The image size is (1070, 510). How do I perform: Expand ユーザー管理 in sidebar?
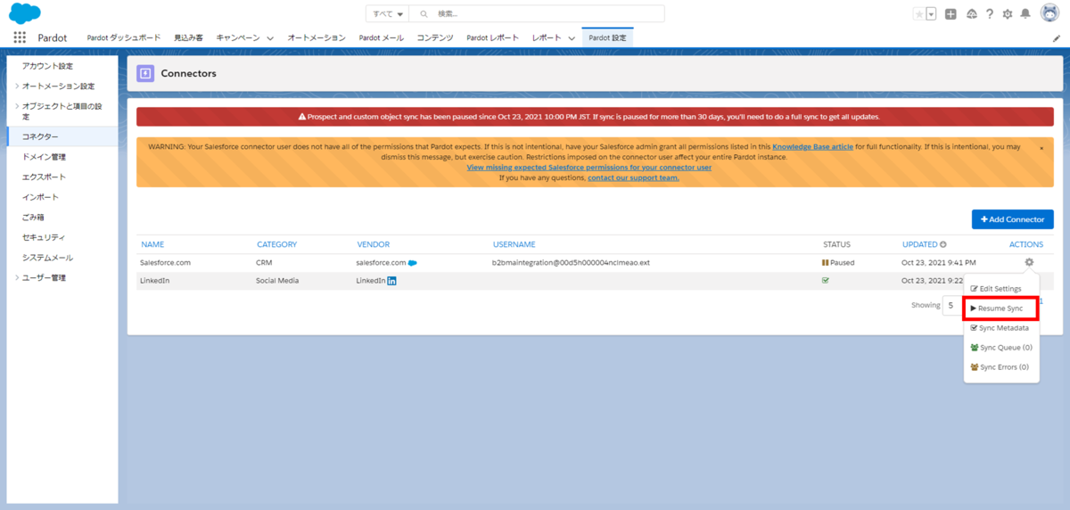[x=17, y=277]
